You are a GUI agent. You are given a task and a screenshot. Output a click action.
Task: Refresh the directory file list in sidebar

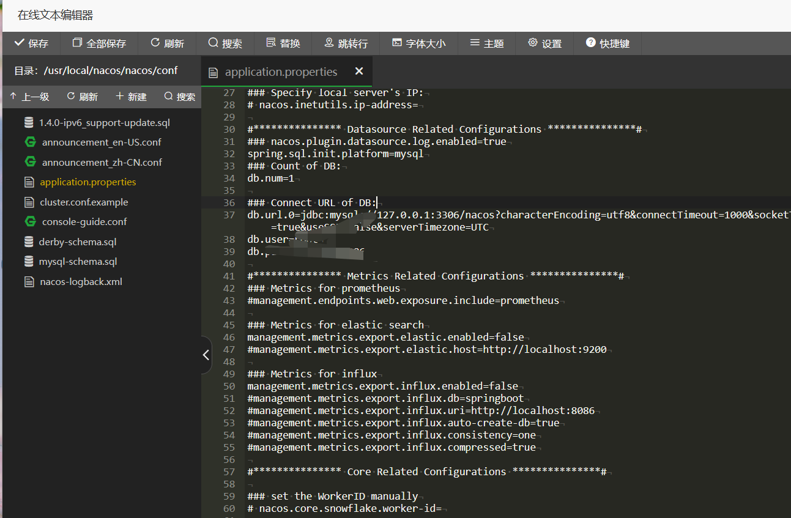pos(82,97)
